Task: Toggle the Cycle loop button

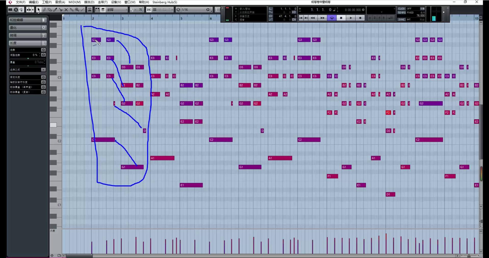Action: coord(332,18)
